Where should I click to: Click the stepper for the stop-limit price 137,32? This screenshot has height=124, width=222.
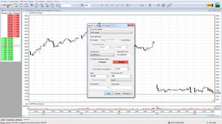click(x=129, y=69)
